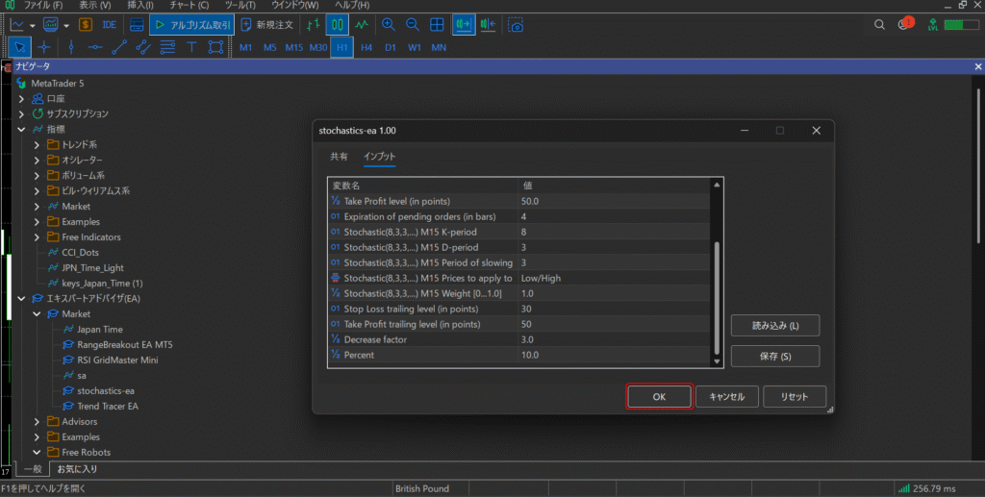The width and height of the screenshot is (985, 497).
Task: Open the chart profiles icon
Action: click(50, 25)
